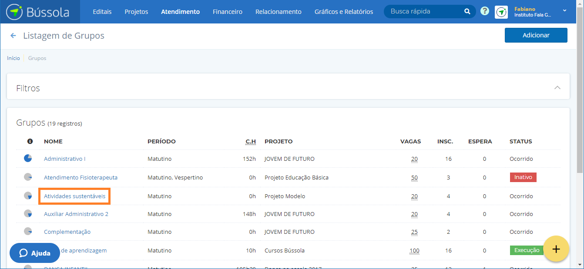
Task: Click progress pie icon for Atendimento Fisioterapeuta
Action: [28, 177]
